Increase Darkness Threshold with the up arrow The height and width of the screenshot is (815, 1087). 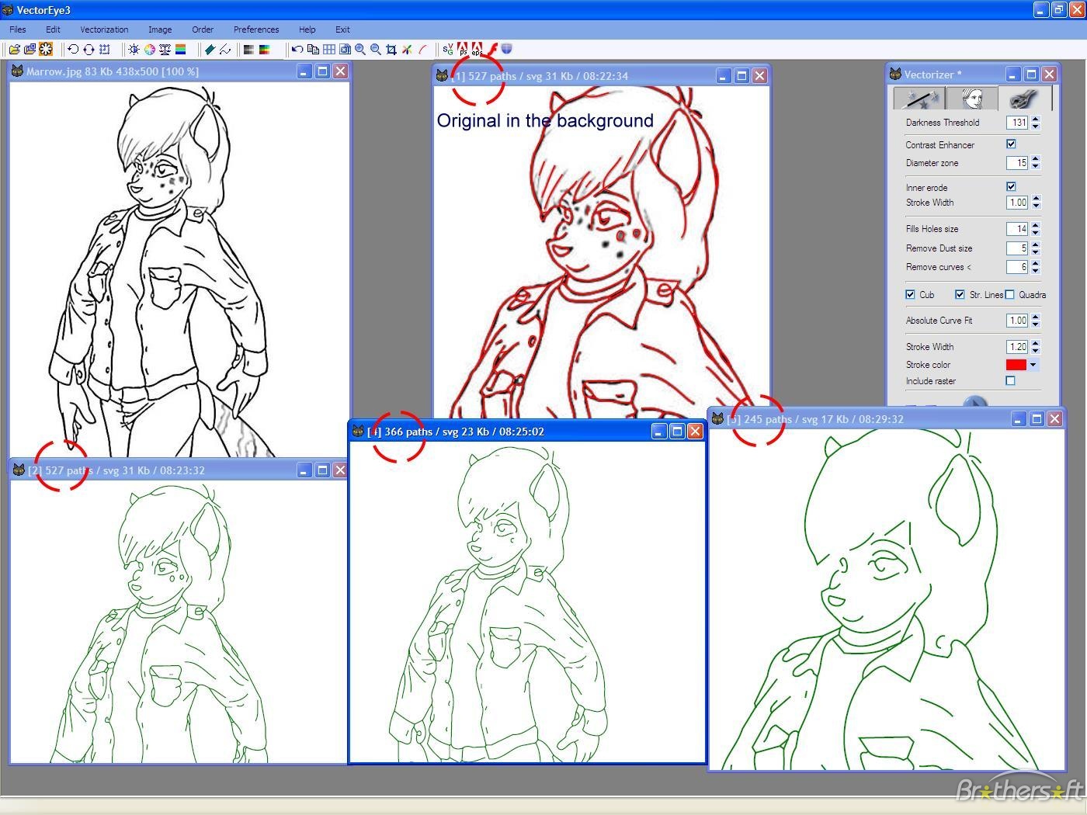coord(1035,119)
